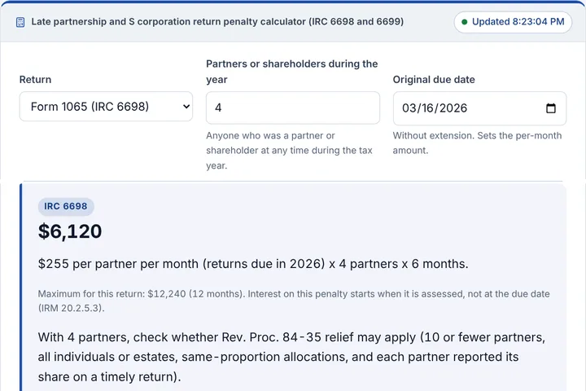586x391 pixels.
Task: Click the 'Original due date' label
Action: (x=434, y=80)
